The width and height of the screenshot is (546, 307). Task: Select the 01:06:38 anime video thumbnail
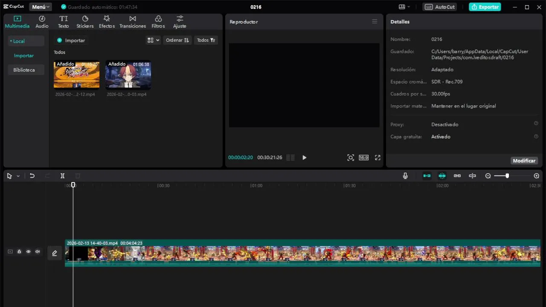point(128,75)
